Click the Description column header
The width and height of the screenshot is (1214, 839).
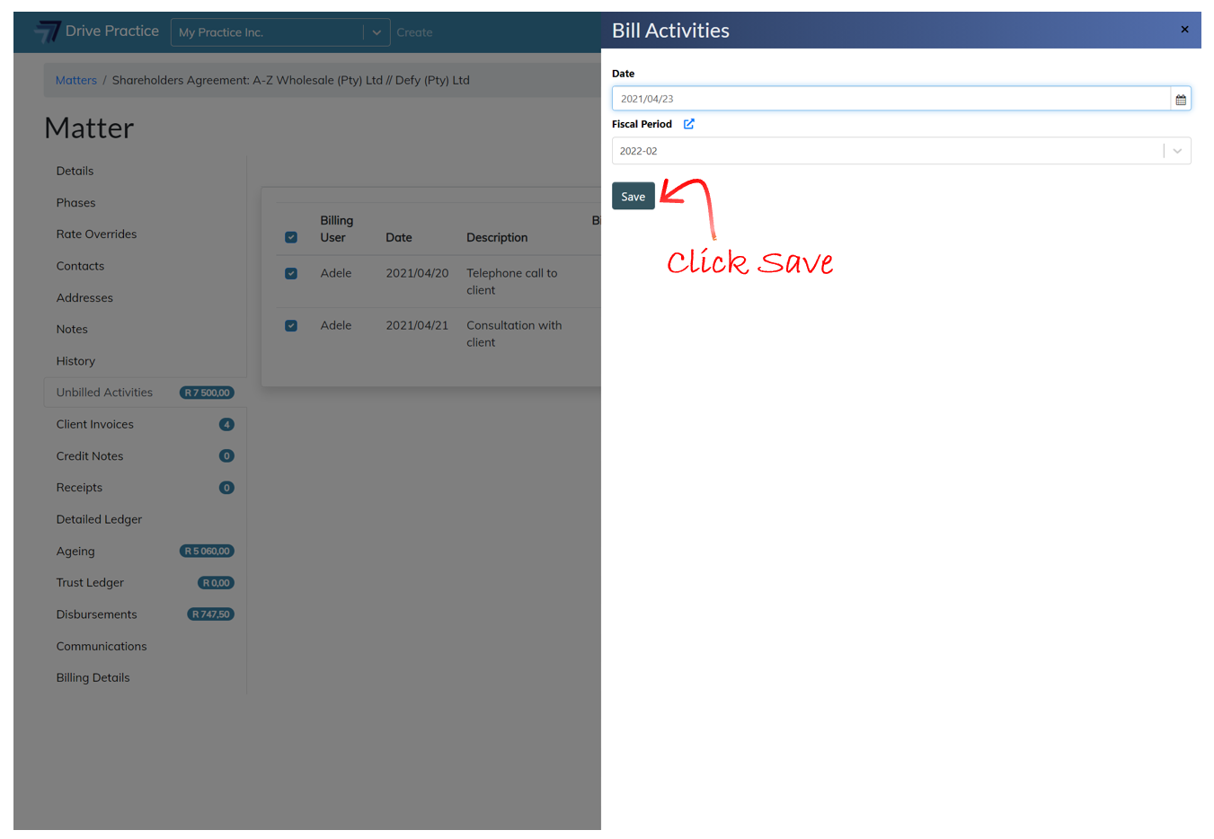click(x=497, y=237)
